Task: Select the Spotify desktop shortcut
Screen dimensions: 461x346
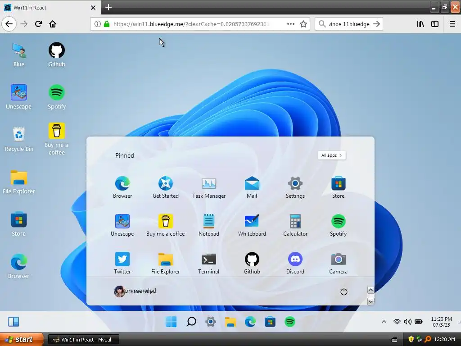Action: pyautogui.click(x=56, y=97)
